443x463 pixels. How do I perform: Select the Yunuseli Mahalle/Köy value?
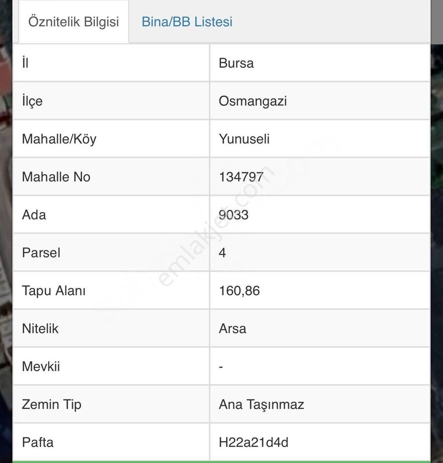coord(244,139)
